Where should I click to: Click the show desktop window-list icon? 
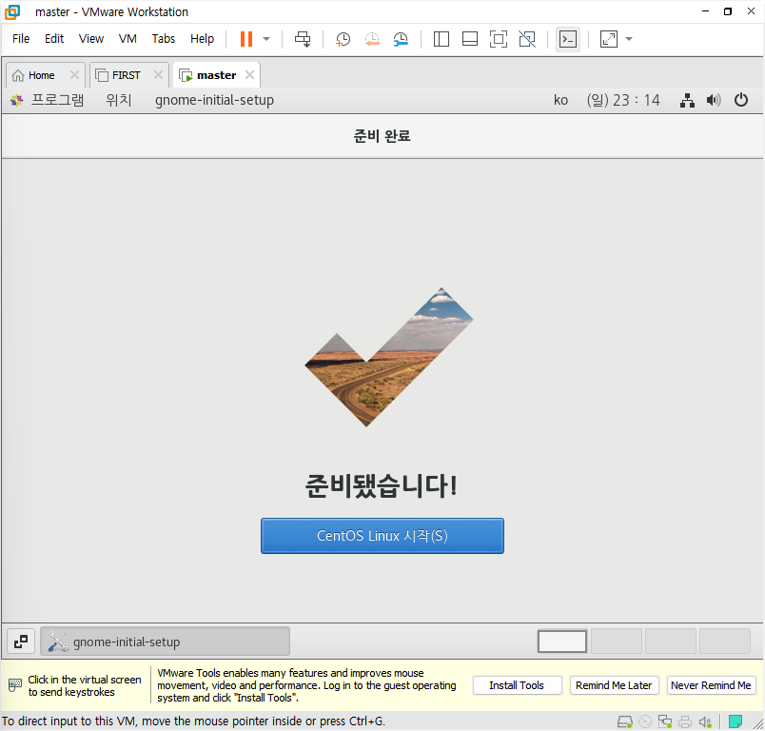pos(21,642)
